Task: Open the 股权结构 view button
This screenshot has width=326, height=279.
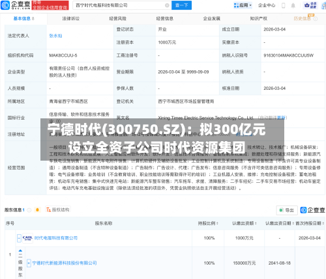Action: click(x=58, y=209)
